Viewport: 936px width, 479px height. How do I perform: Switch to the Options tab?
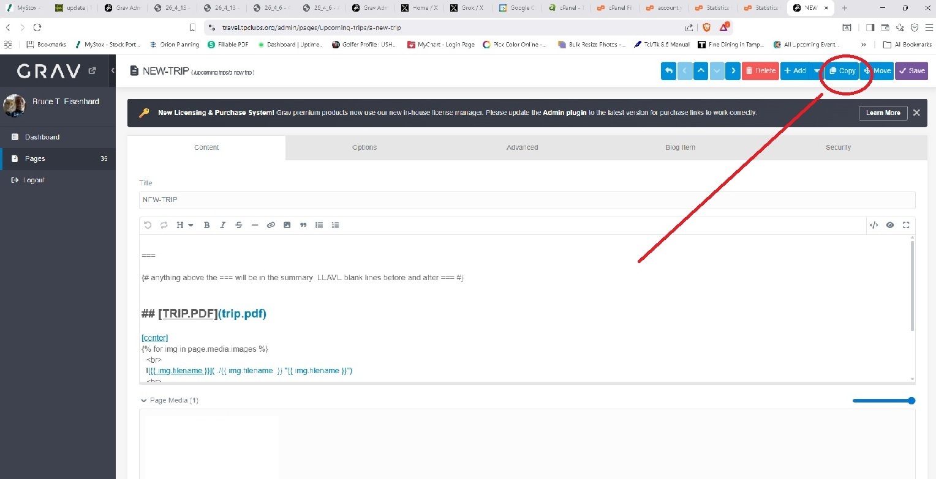coord(364,147)
